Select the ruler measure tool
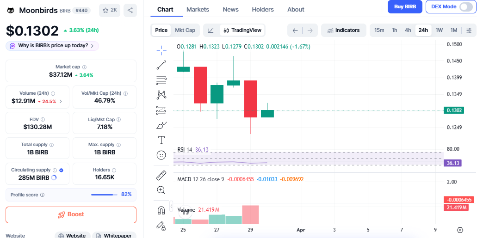This screenshot has width=477, height=238. (161, 176)
